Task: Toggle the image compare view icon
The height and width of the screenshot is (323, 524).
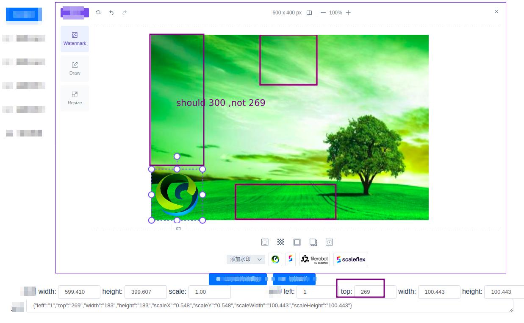Action: 309,13
